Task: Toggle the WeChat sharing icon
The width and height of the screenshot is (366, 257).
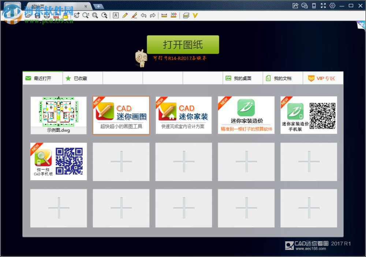Action: [305, 6]
